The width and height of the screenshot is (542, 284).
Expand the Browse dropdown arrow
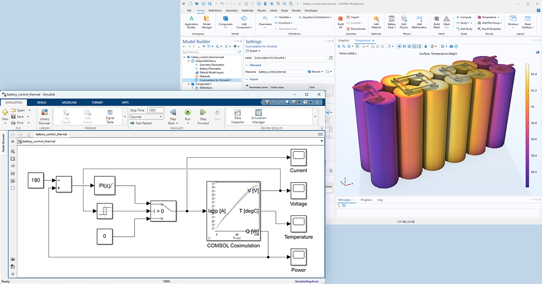[322, 72]
